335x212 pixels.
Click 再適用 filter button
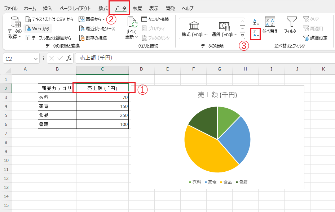313,28
